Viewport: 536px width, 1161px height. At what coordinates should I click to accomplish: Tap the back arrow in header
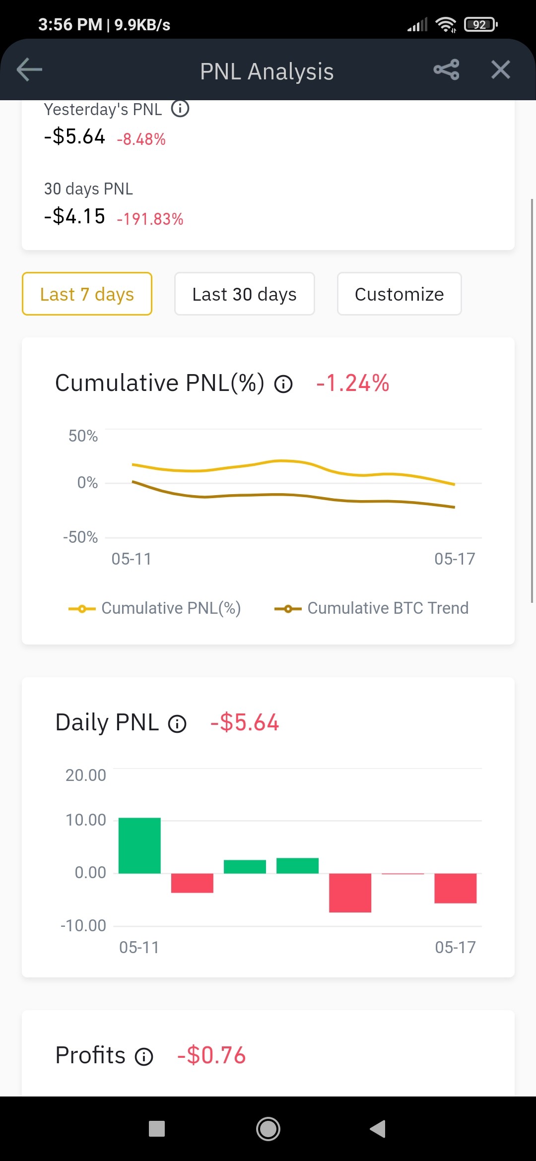pyautogui.click(x=29, y=69)
